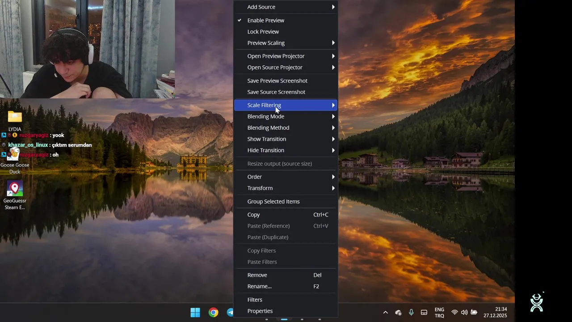The image size is (572, 322).
Task: Open the Wi-Fi network tray icon
Action: [454, 312]
